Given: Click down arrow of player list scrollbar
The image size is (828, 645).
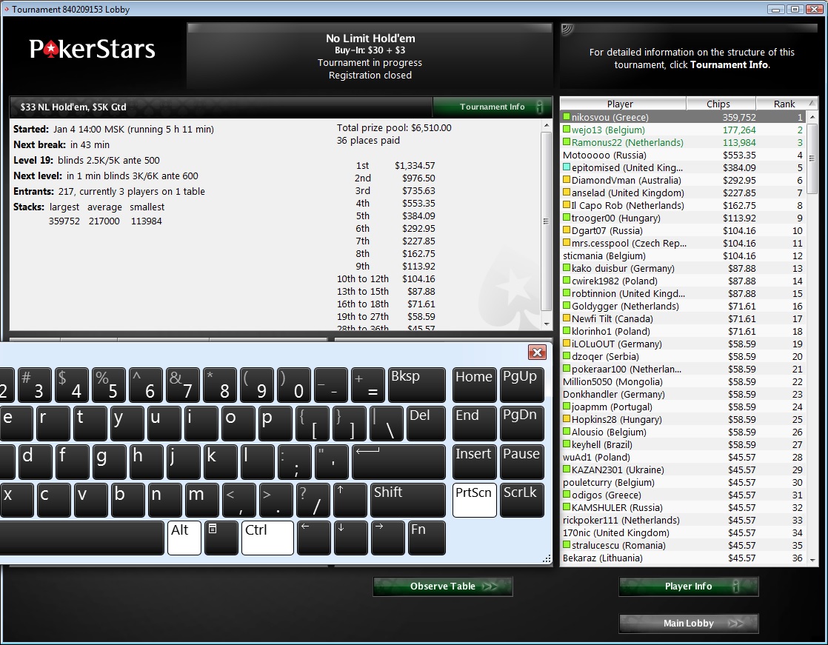Looking at the screenshot, I should 812,560.
